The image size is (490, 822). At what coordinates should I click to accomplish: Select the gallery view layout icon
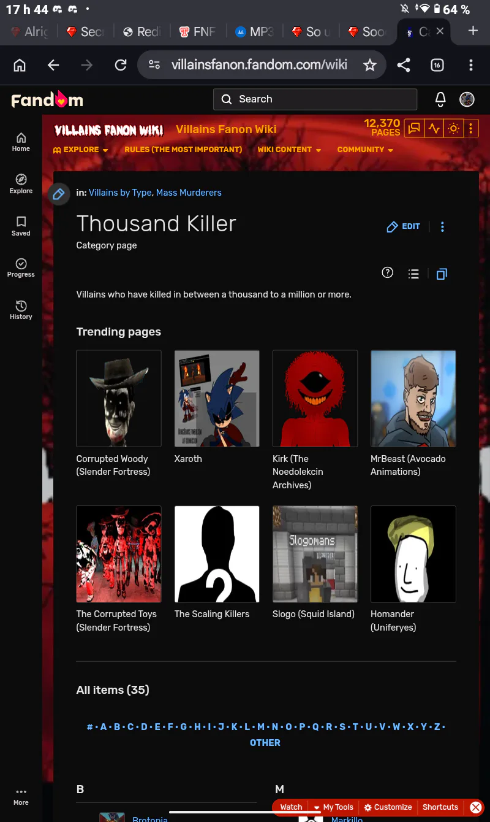coord(442,274)
